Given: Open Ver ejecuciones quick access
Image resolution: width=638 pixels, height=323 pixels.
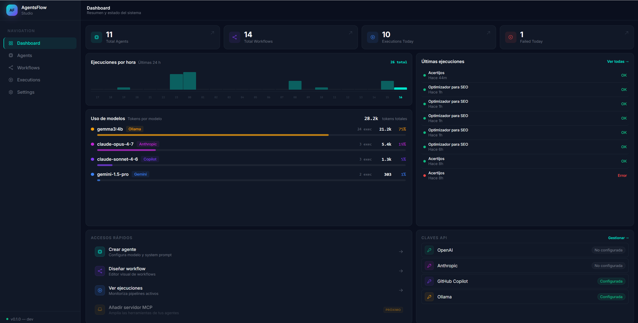Looking at the screenshot, I should pyautogui.click(x=249, y=290).
